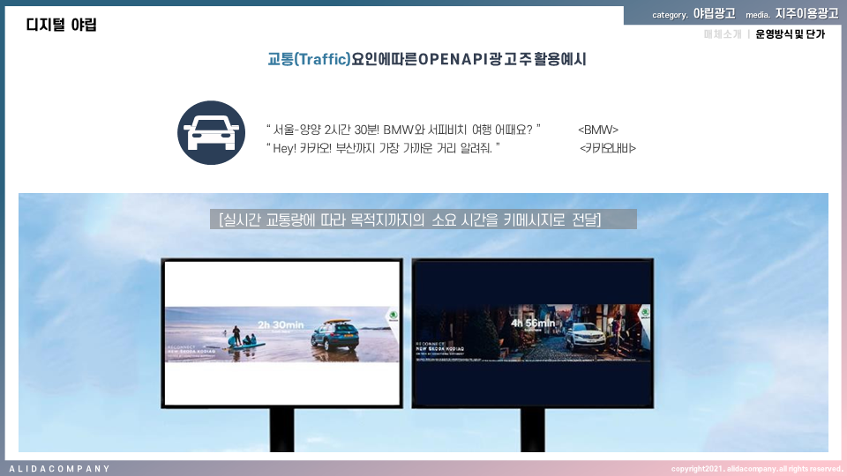Screen dimensions: 847x476
Task: Switch to the '운영방식 및 단가' tab
Action: tap(790, 34)
